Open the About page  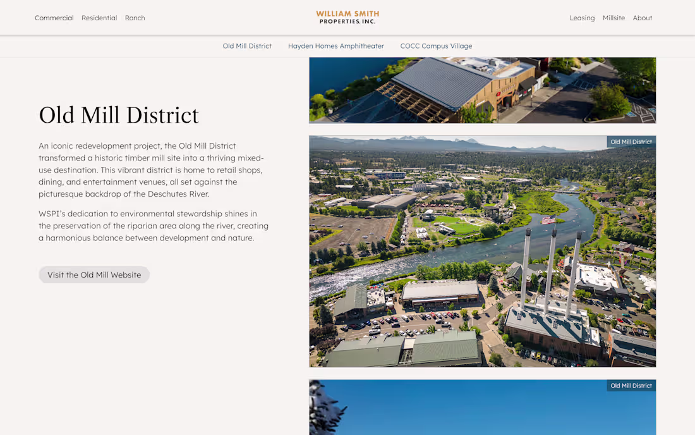click(643, 18)
